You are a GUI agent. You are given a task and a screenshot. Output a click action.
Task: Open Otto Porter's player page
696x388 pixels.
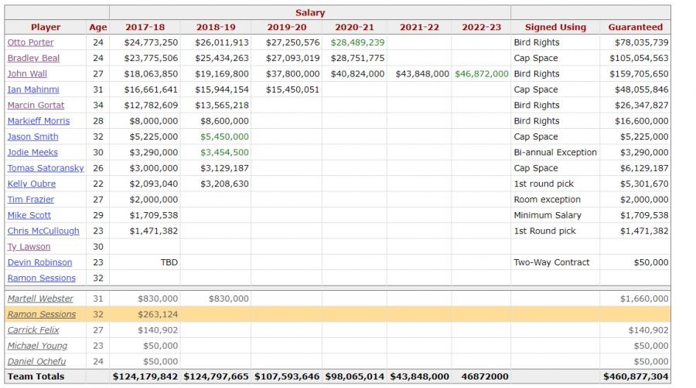pyautogui.click(x=30, y=42)
